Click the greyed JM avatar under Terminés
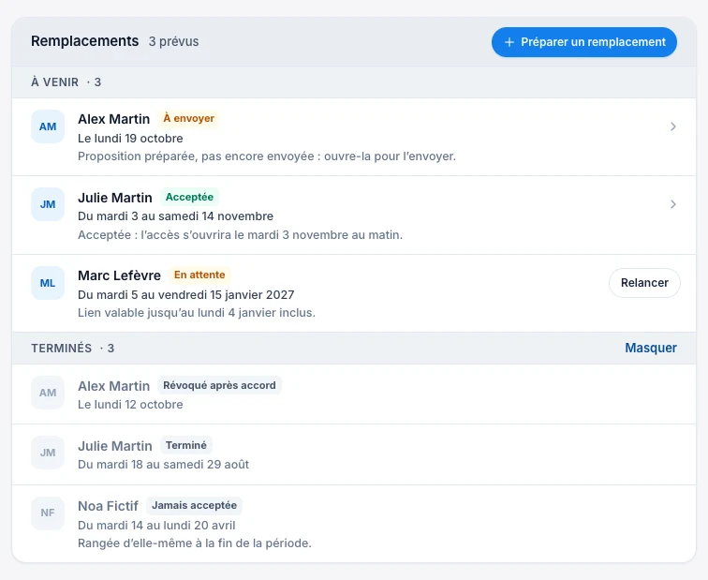The width and height of the screenshot is (708, 580). click(48, 453)
